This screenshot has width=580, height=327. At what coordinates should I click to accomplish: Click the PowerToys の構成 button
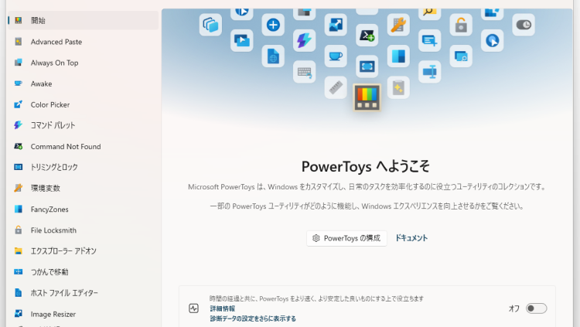click(x=346, y=238)
